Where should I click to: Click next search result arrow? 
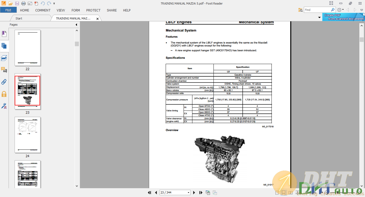coord(355,10)
